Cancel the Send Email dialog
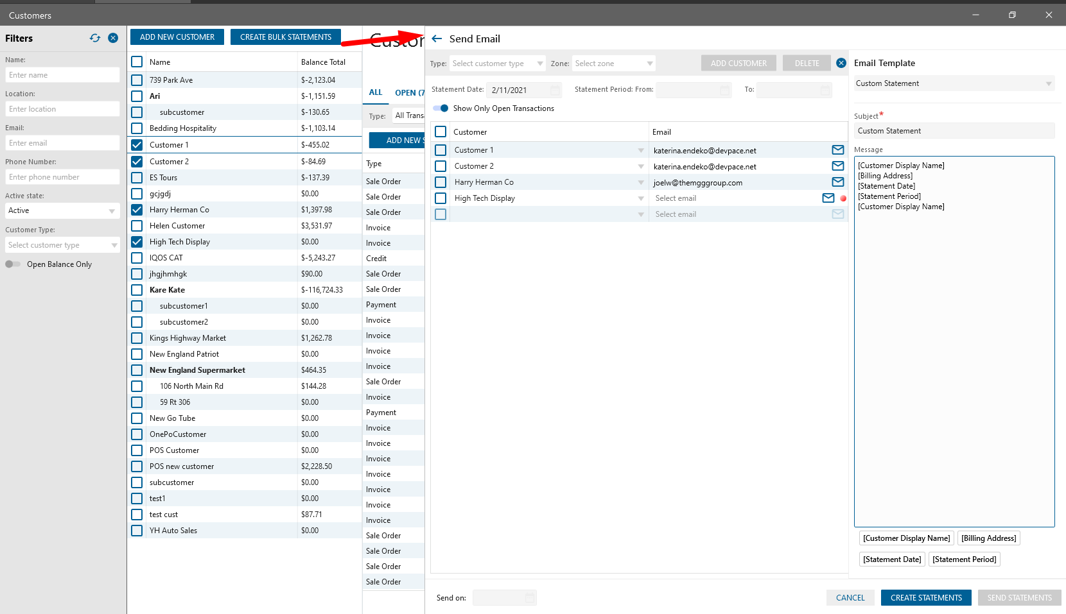 (x=850, y=598)
